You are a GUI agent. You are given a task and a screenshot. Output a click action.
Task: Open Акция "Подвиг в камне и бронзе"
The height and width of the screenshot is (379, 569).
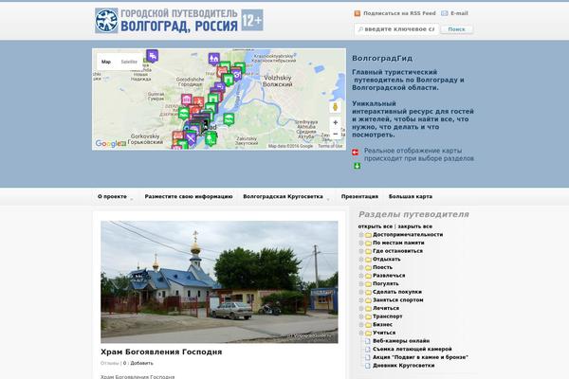pos(420,357)
